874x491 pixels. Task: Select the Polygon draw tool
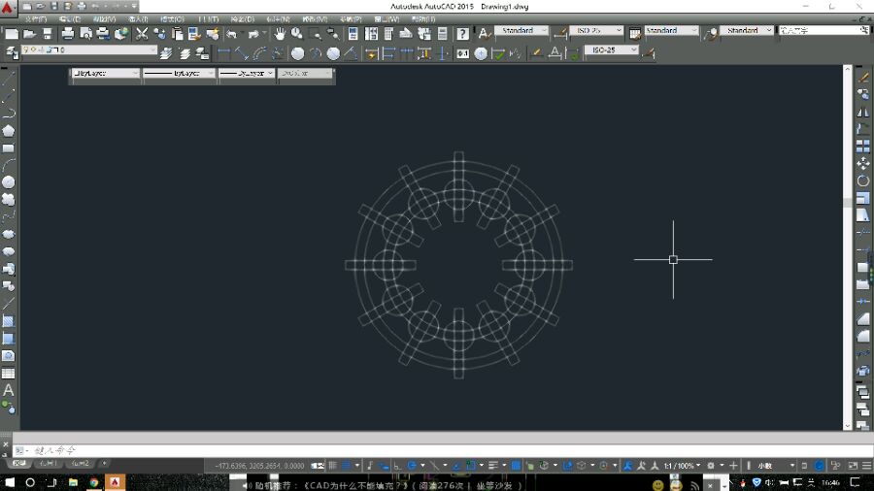pyautogui.click(x=9, y=131)
